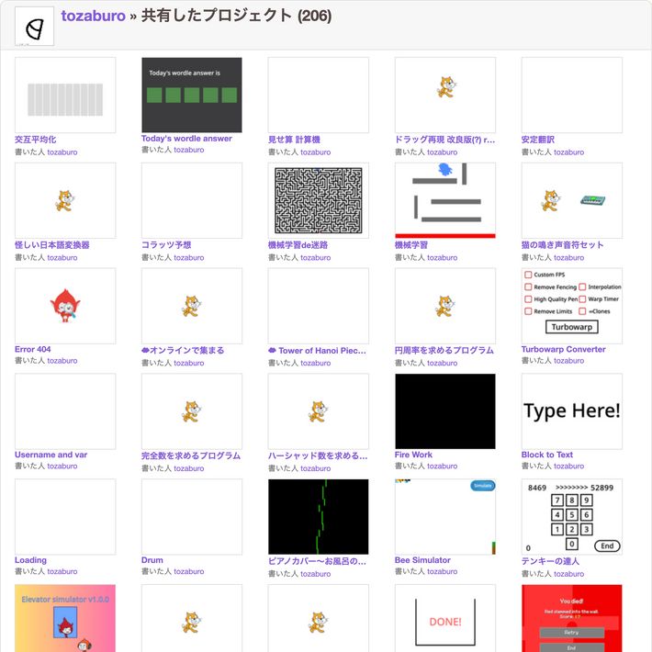652x652 pixels.
Task: Open Tower of Hanoi project title
Action: click(x=317, y=351)
